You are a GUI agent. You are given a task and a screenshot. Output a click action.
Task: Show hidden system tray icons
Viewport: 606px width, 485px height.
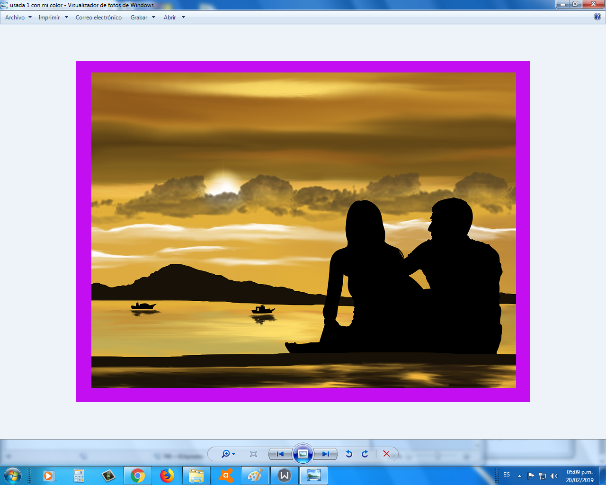[519, 476]
